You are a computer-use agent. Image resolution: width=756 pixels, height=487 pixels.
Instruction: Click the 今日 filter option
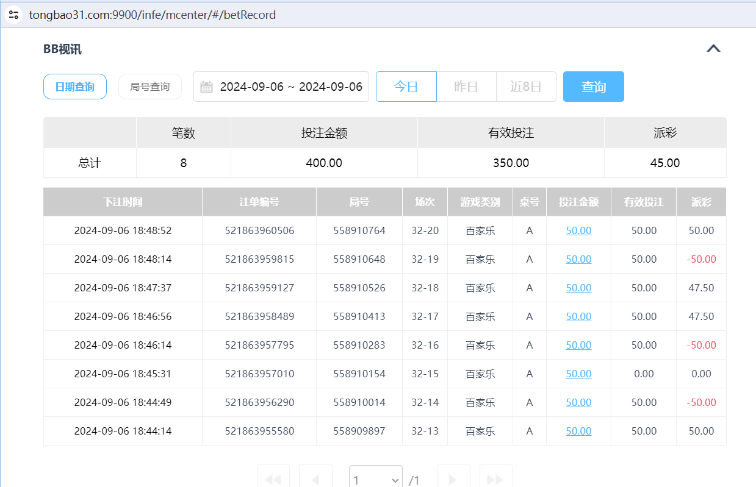[x=406, y=87]
